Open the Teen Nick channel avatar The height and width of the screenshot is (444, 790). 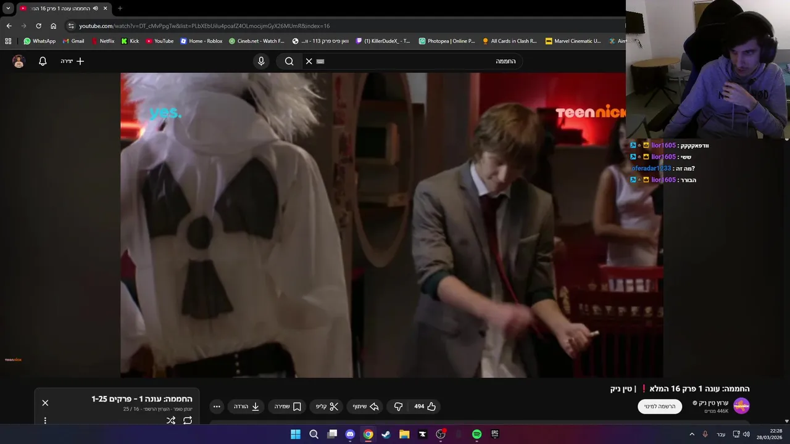(x=741, y=406)
